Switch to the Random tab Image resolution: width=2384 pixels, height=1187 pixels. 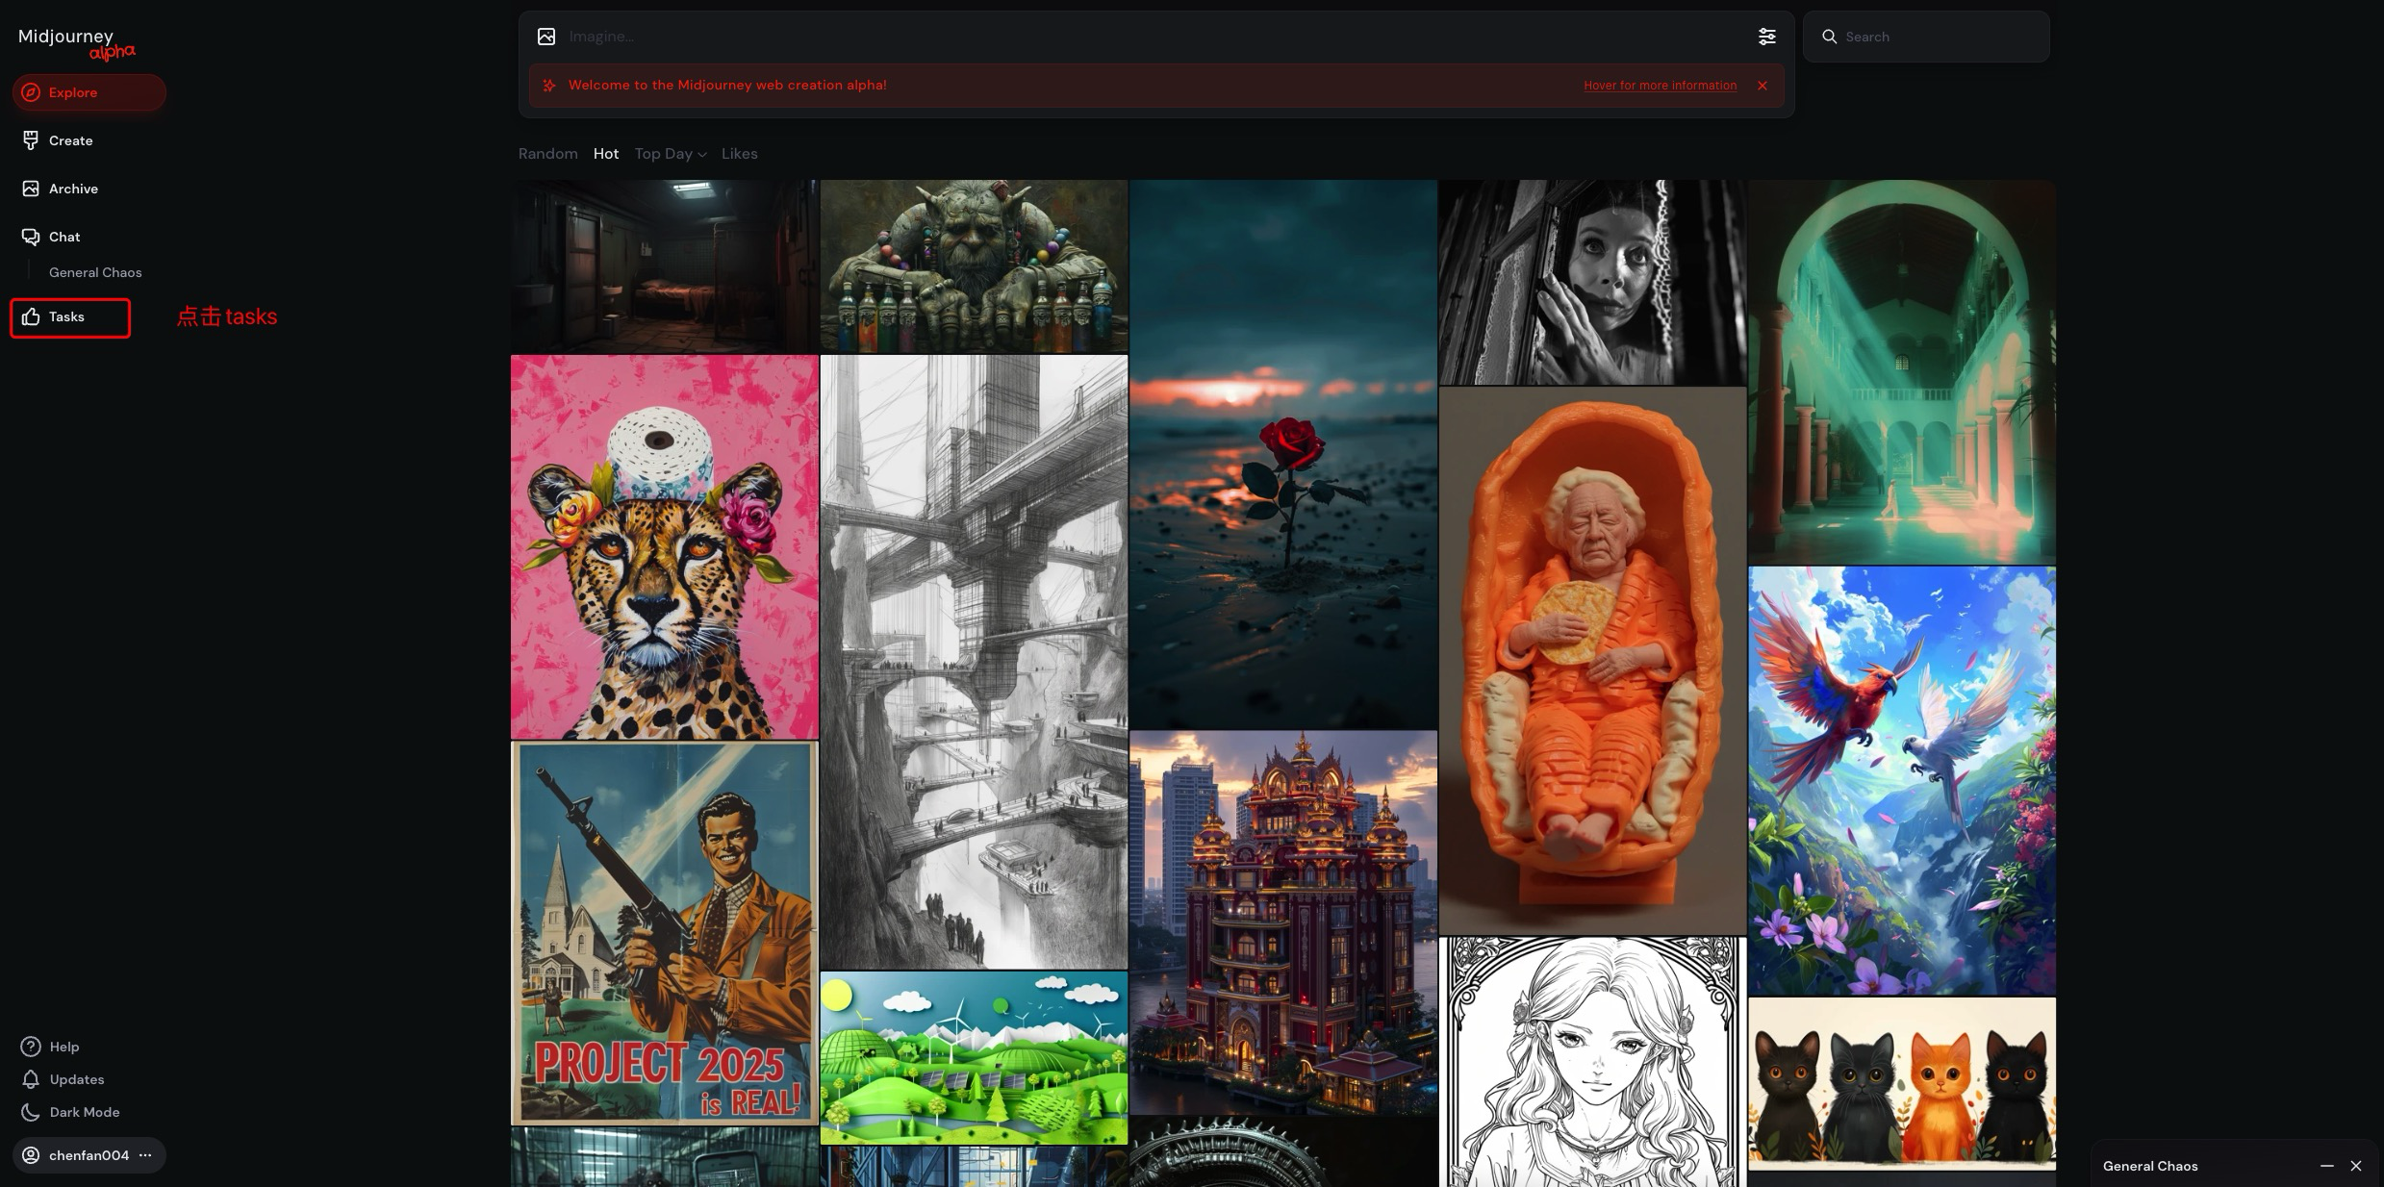547,154
